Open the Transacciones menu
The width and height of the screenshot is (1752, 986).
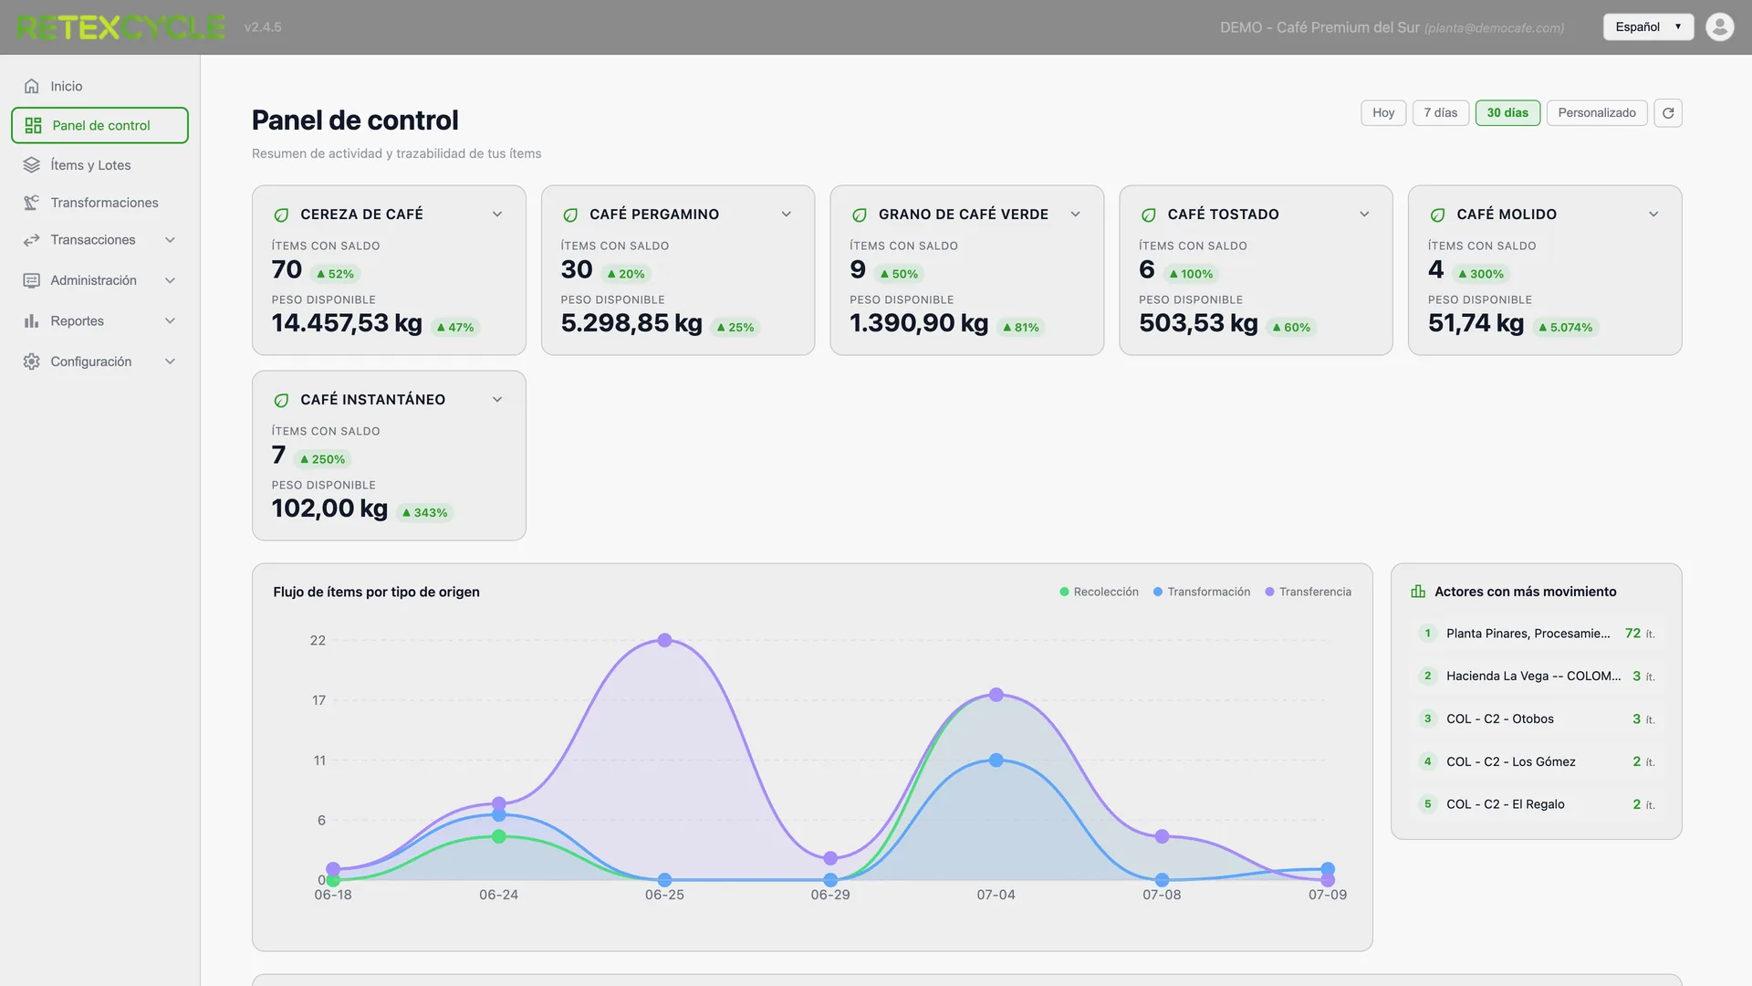pyautogui.click(x=99, y=240)
